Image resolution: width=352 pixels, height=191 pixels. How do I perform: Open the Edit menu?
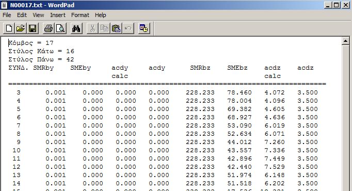[x=22, y=15]
